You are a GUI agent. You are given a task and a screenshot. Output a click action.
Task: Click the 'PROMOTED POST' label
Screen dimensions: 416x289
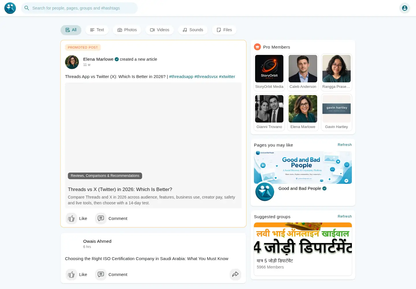tap(83, 47)
